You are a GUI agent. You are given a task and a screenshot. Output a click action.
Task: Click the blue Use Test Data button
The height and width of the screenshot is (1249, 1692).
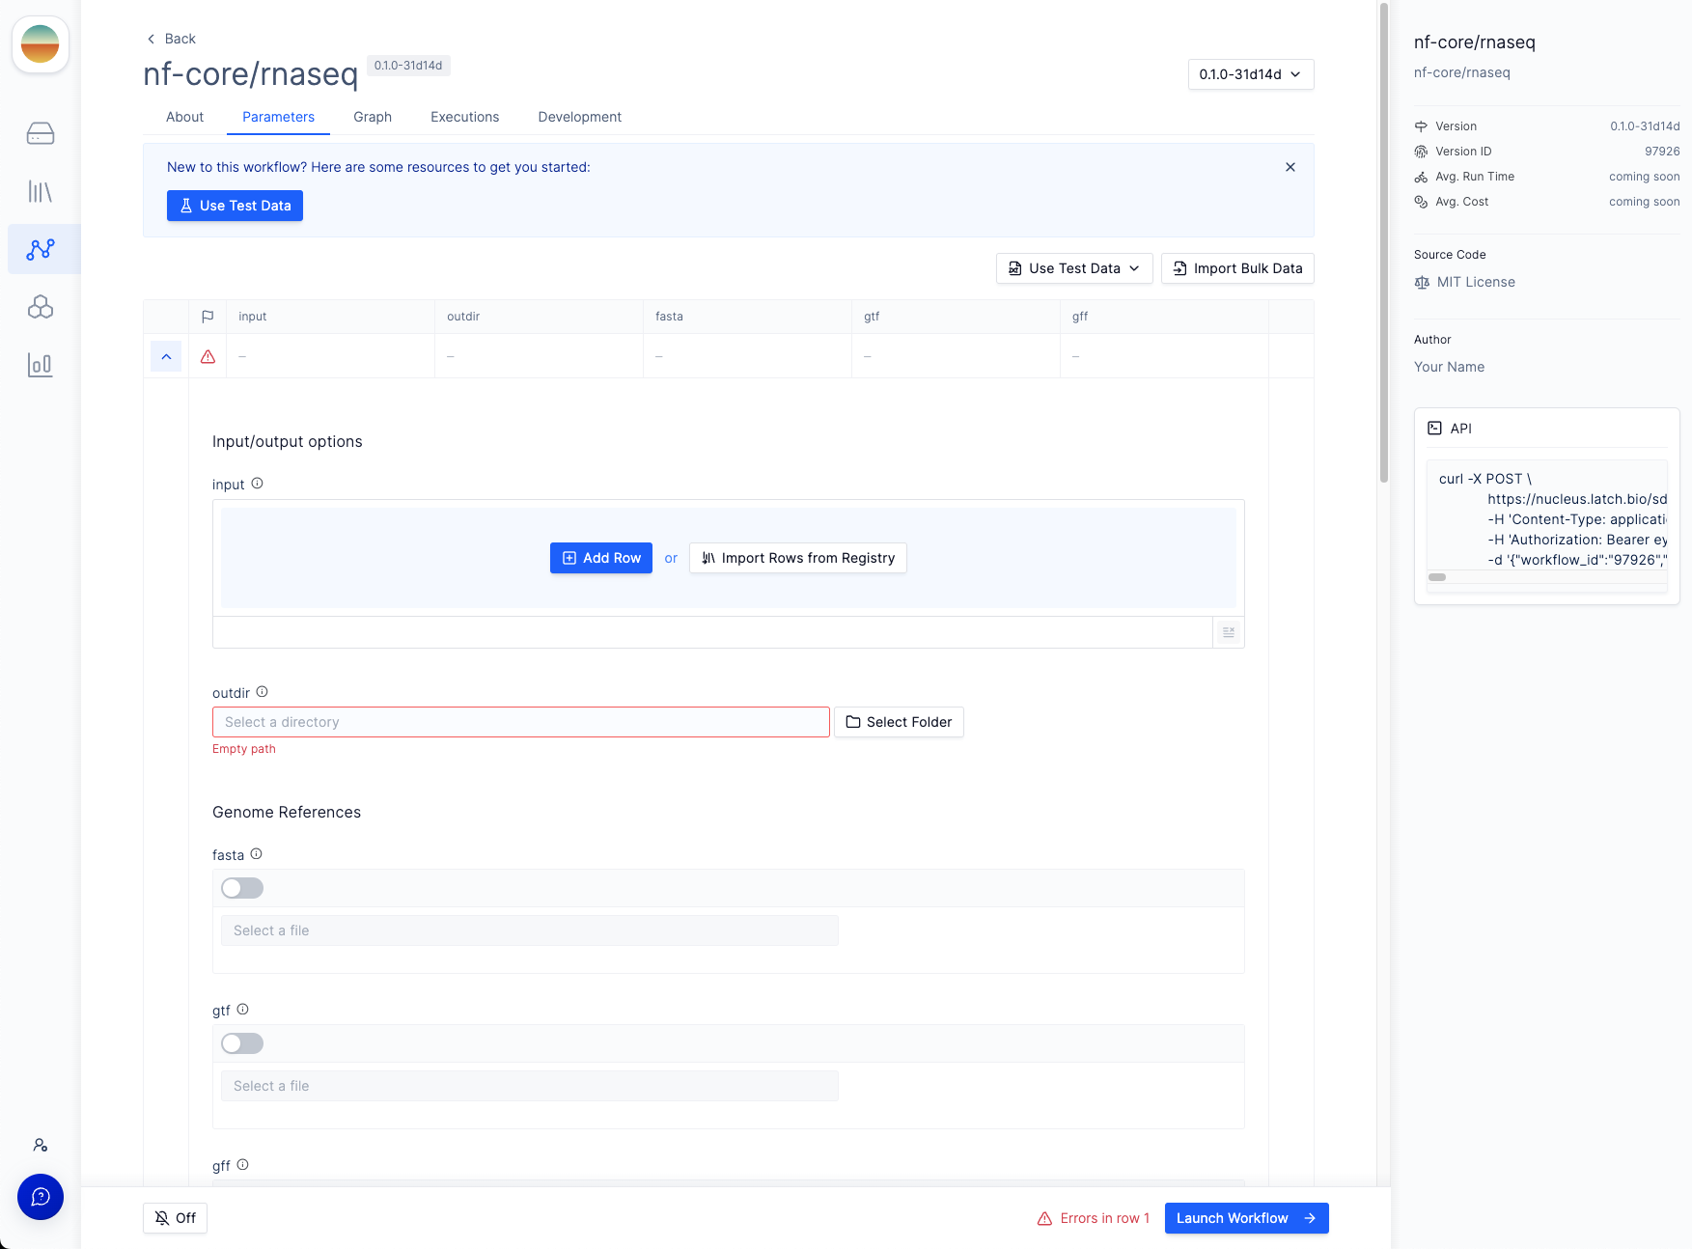pos(235,206)
